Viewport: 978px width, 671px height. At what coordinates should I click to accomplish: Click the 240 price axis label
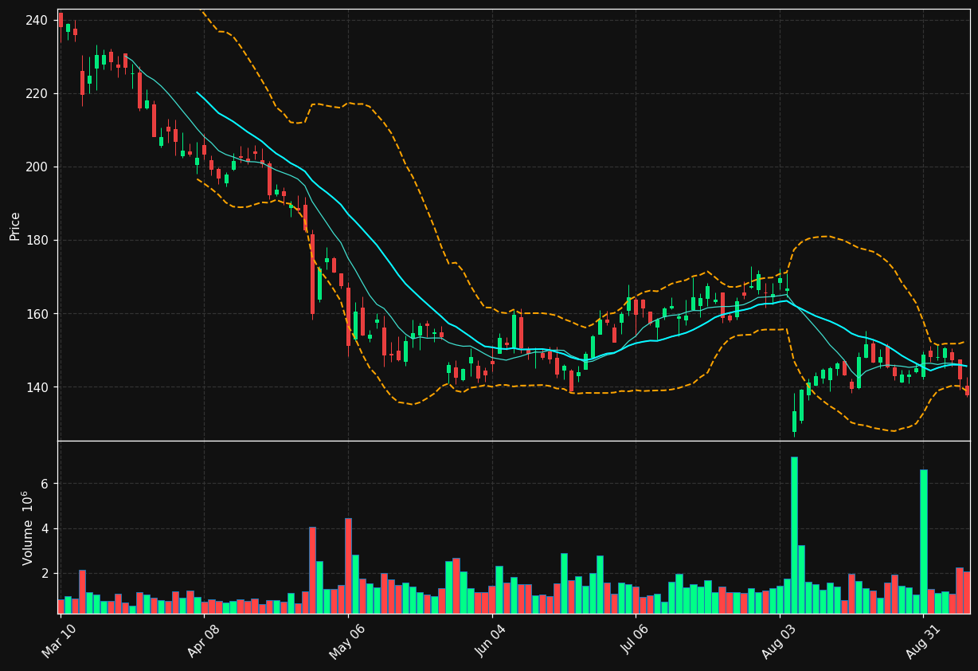[x=37, y=20]
